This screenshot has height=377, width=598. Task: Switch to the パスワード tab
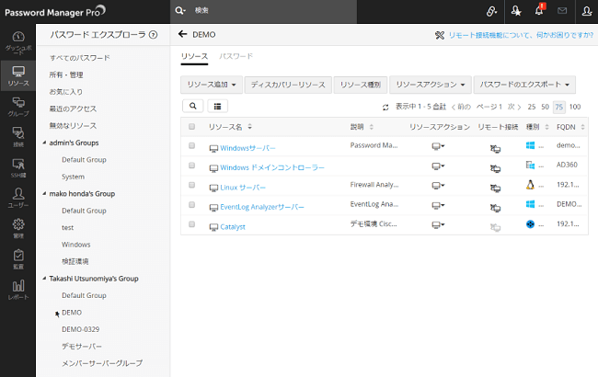[236, 56]
